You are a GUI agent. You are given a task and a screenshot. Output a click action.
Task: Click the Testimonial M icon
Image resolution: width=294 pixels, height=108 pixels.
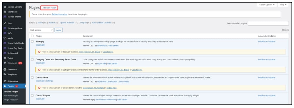click(5, 53)
